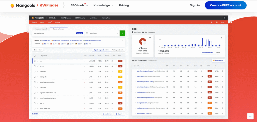257x122 pixels.
Task: Open the Help dropdown in red toolbar
Action: pos(223,22)
